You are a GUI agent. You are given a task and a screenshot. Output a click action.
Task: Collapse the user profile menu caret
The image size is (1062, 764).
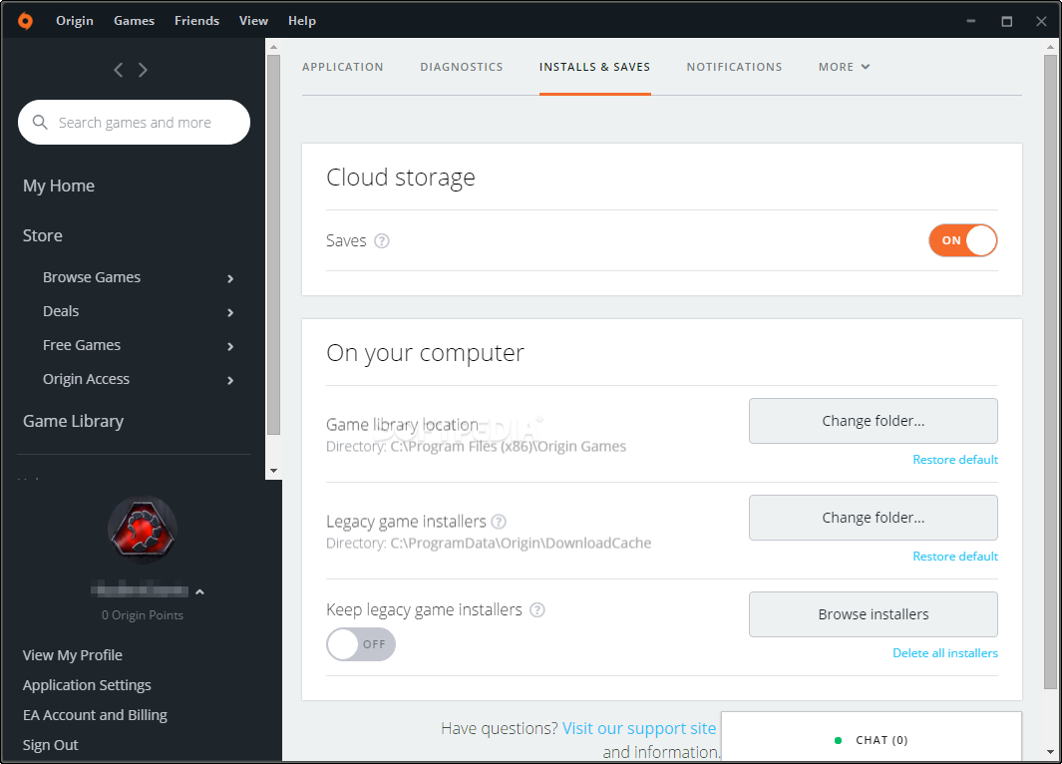[199, 592]
